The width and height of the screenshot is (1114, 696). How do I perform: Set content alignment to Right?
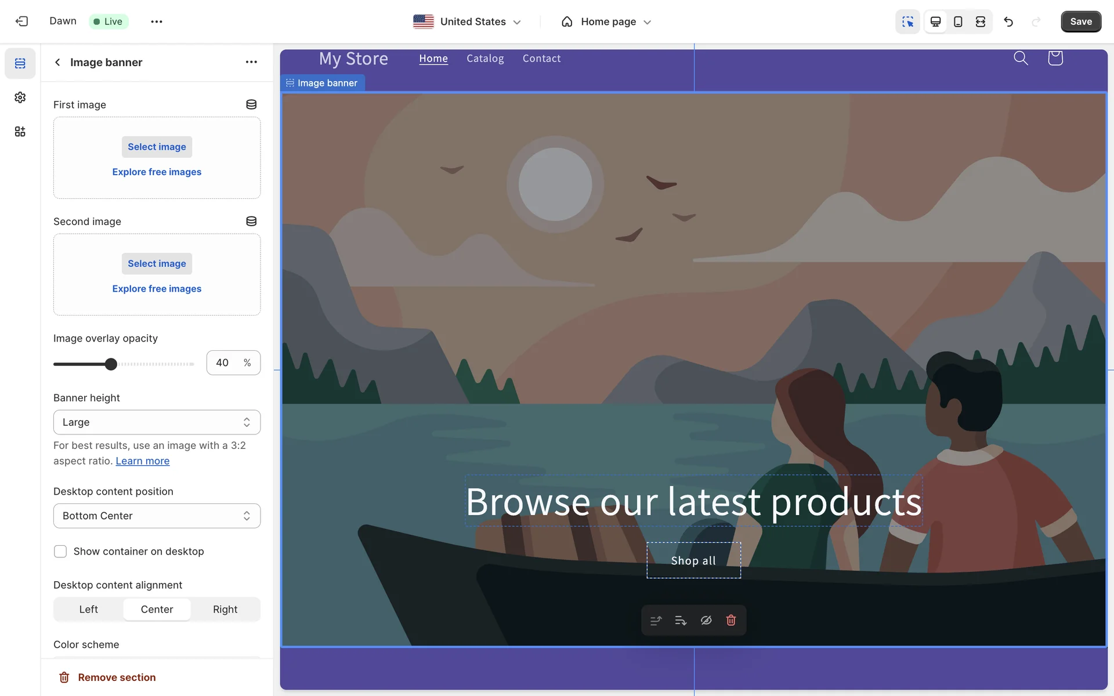coord(225,610)
